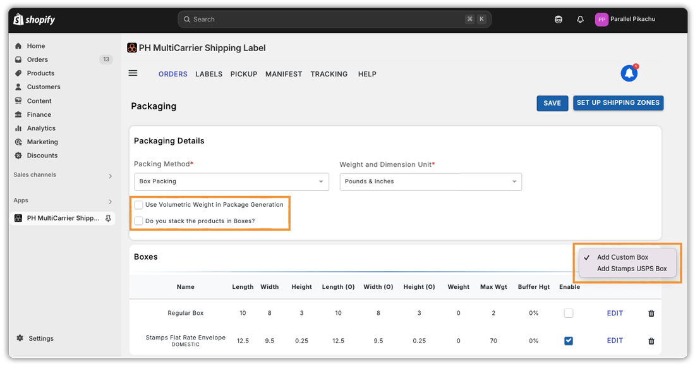The height and width of the screenshot is (366, 695).
Task: Edit the Regular Box row
Action: [x=615, y=313]
